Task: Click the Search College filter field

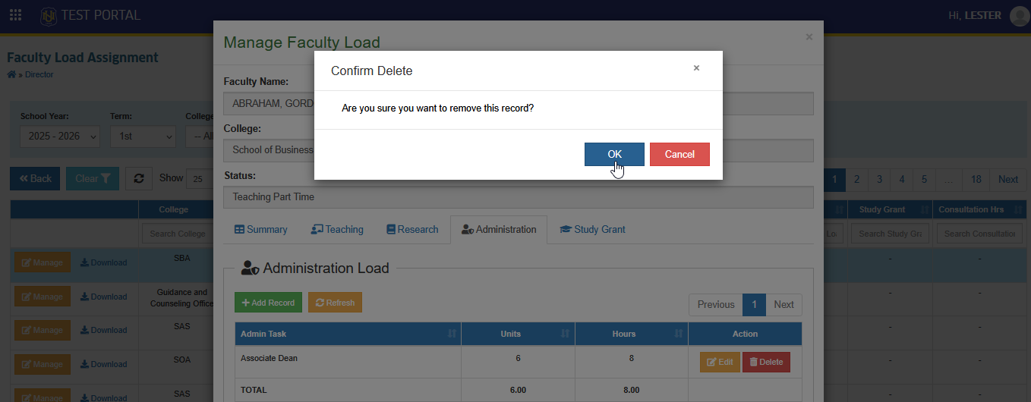Action: [x=177, y=234]
